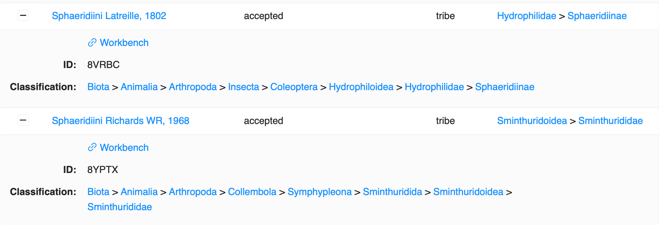Open Sminthuridoidea in the second header row

(532, 120)
